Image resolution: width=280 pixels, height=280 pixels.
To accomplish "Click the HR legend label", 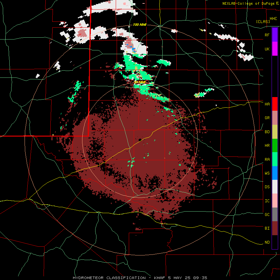I will coord(267,146).
